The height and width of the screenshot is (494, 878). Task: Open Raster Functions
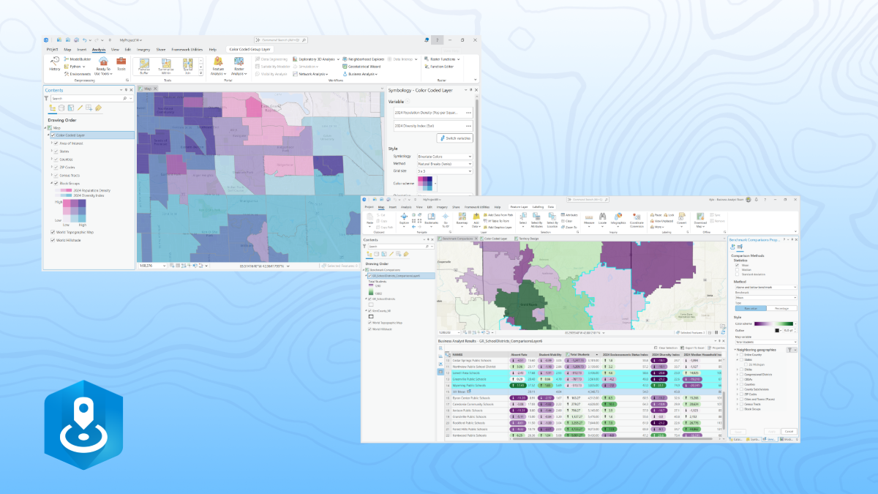[x=443, y=60]
